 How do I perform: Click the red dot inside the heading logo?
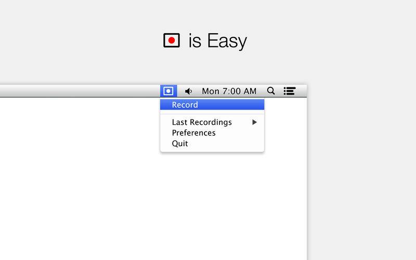(x=172, y=41)
